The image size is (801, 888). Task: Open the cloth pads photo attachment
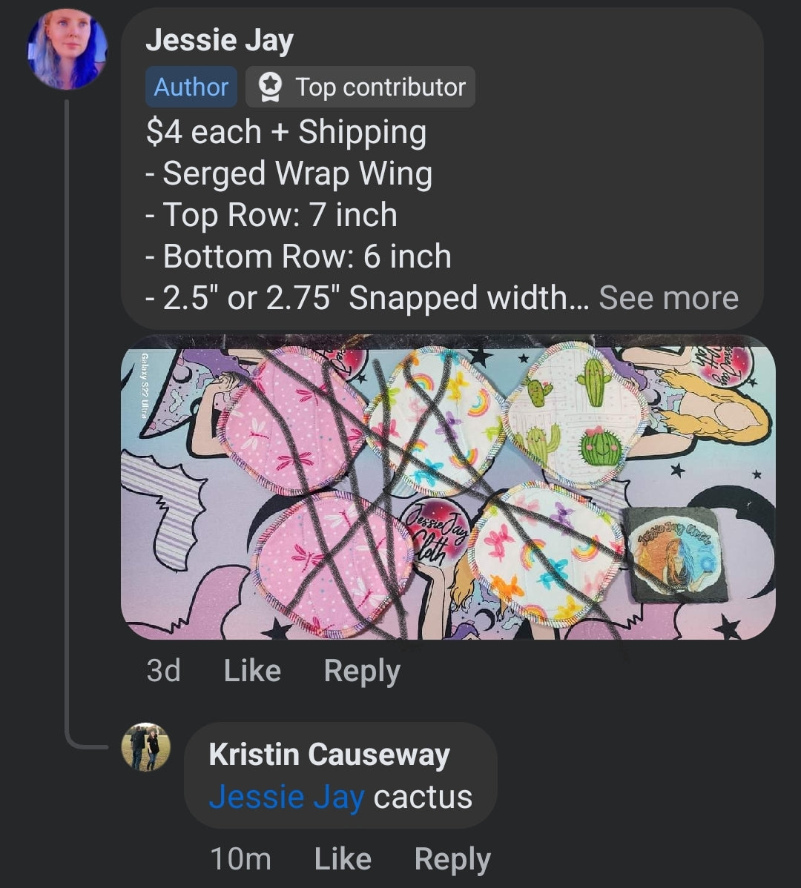click(448, 487)
